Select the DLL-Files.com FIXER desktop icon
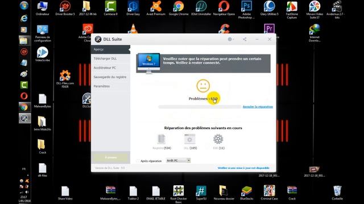 coord(65,79)
